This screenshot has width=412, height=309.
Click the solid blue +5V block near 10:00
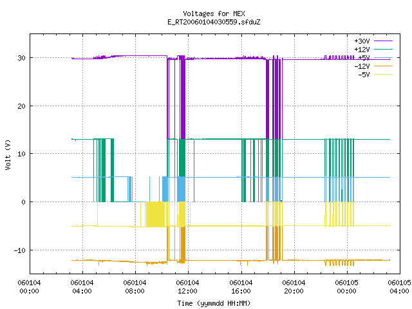[165, 189]
